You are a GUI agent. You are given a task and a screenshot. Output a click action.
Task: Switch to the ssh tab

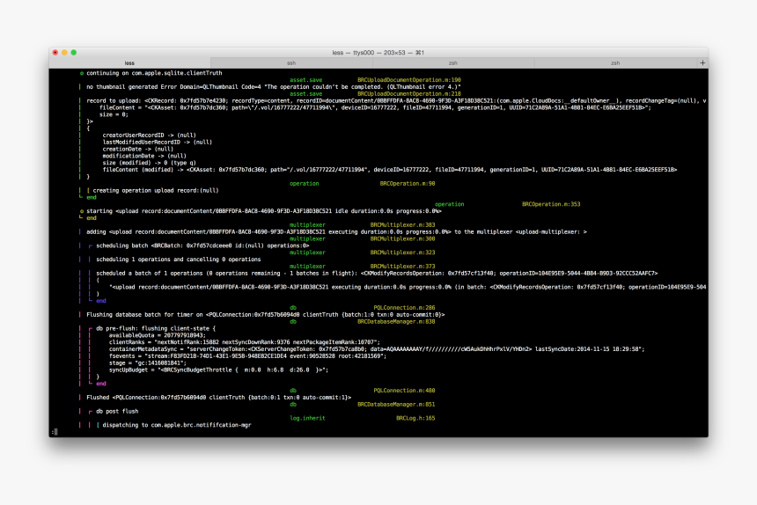[x=291, y=63]
